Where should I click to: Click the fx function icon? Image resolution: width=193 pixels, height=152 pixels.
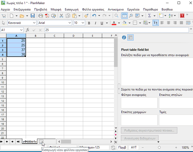point(28,30)
